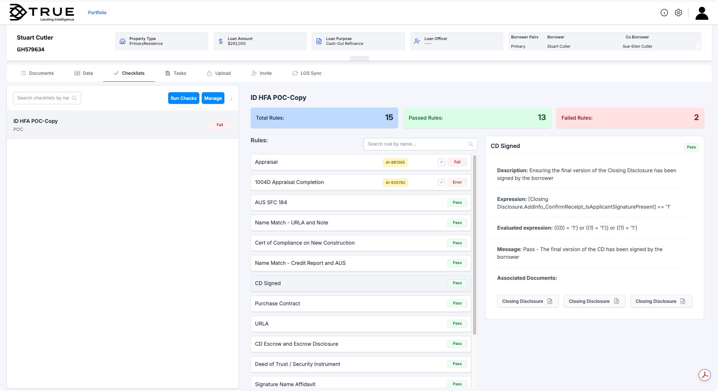Viewport: 718px width, 391px height.
Task: Click inside the checklist search field
Action: click(44, 98)
